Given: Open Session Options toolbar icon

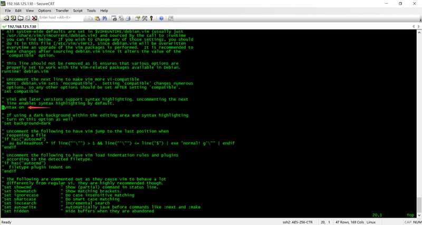Looking at the screenshot, I should pos(138,18).
